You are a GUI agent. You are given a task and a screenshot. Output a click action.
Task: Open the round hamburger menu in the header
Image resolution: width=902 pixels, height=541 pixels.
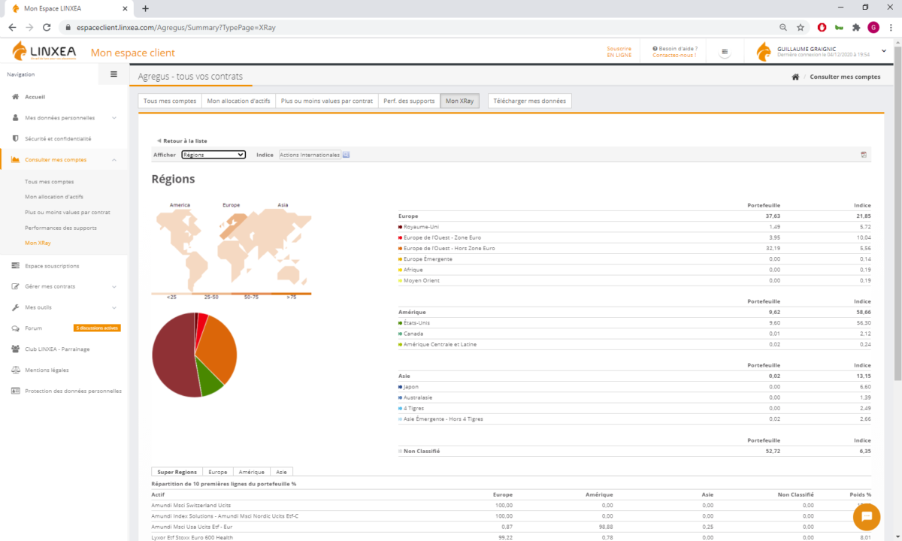tap(725, 53)
